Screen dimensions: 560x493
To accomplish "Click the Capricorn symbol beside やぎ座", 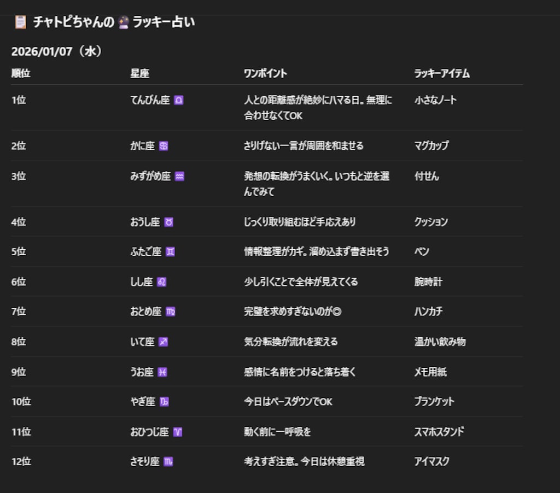I will click(x=163, y=402).
